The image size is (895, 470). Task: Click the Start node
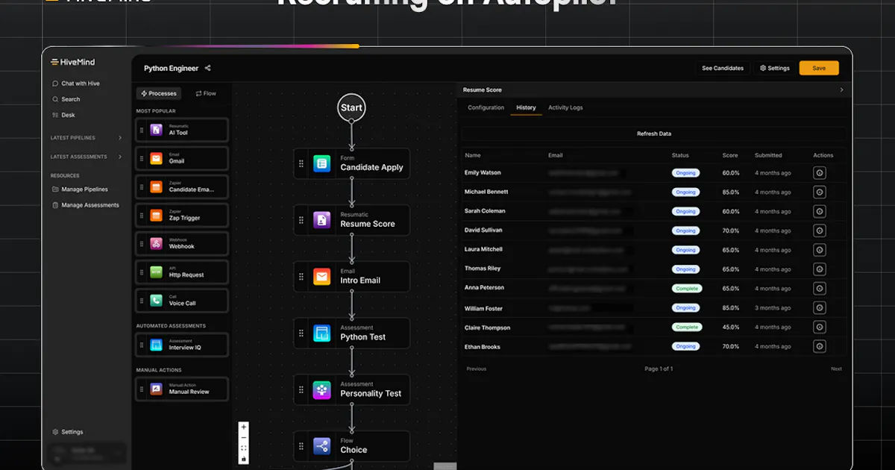tap(351, 107)
